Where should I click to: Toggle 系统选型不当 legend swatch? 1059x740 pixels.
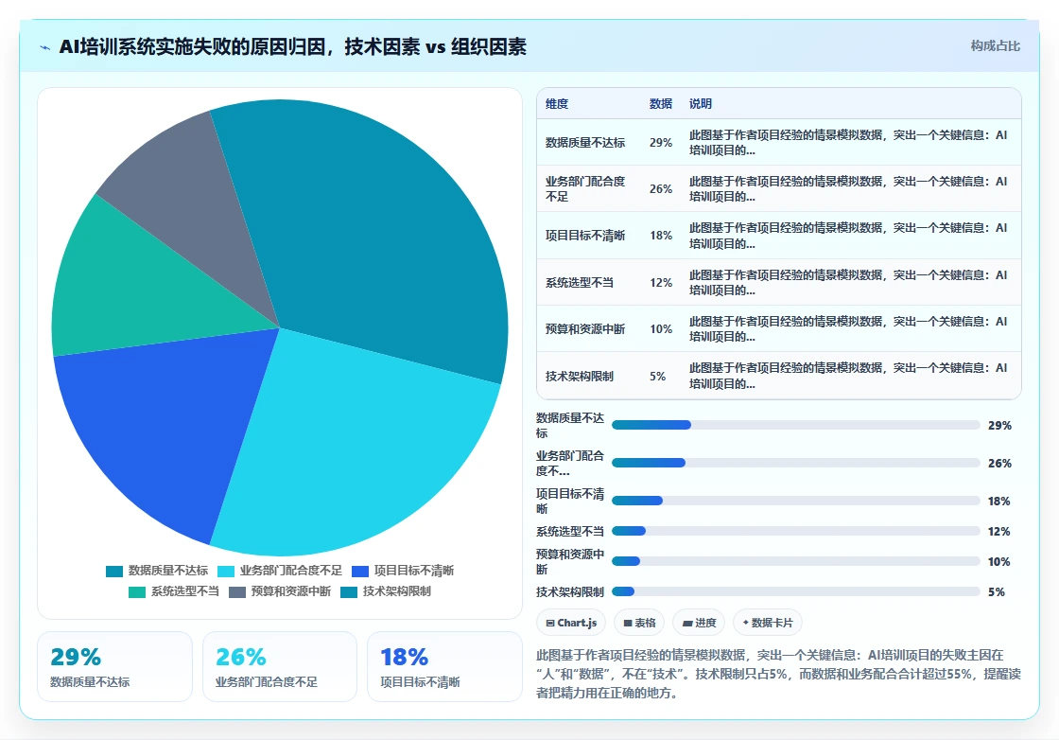(x=137, y=592)
